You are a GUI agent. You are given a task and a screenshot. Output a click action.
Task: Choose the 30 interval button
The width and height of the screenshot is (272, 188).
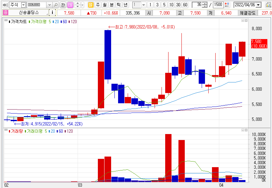(178, 5)
